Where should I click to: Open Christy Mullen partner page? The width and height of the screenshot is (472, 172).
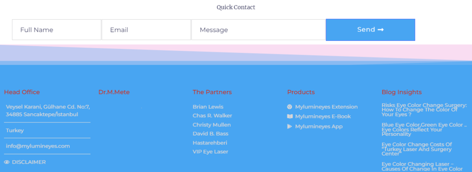(x=212, y=125)
